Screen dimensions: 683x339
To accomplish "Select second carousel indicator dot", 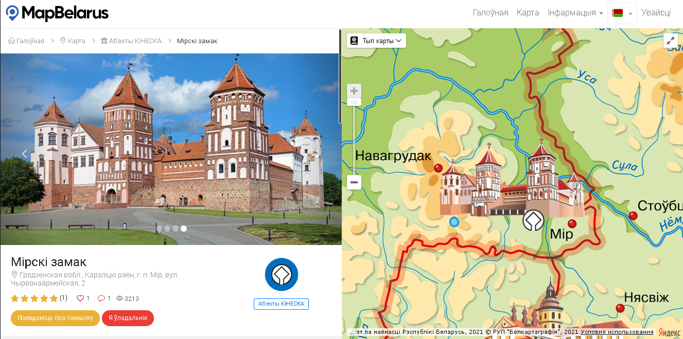I will [167, 229].
